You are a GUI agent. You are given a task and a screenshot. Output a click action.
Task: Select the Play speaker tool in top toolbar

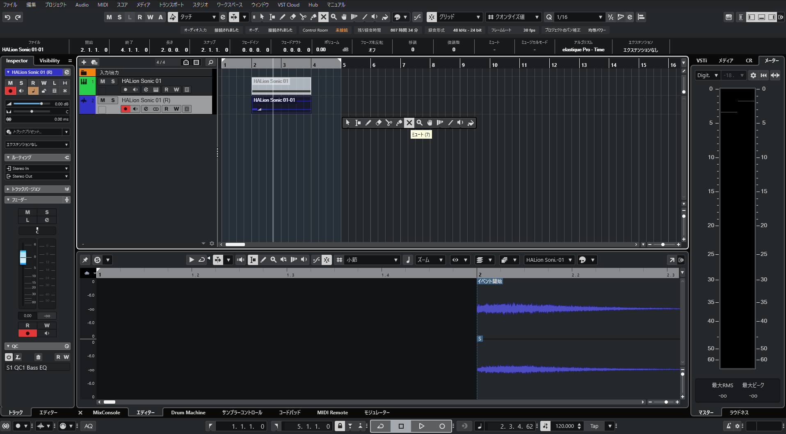[x=375, y=17]
